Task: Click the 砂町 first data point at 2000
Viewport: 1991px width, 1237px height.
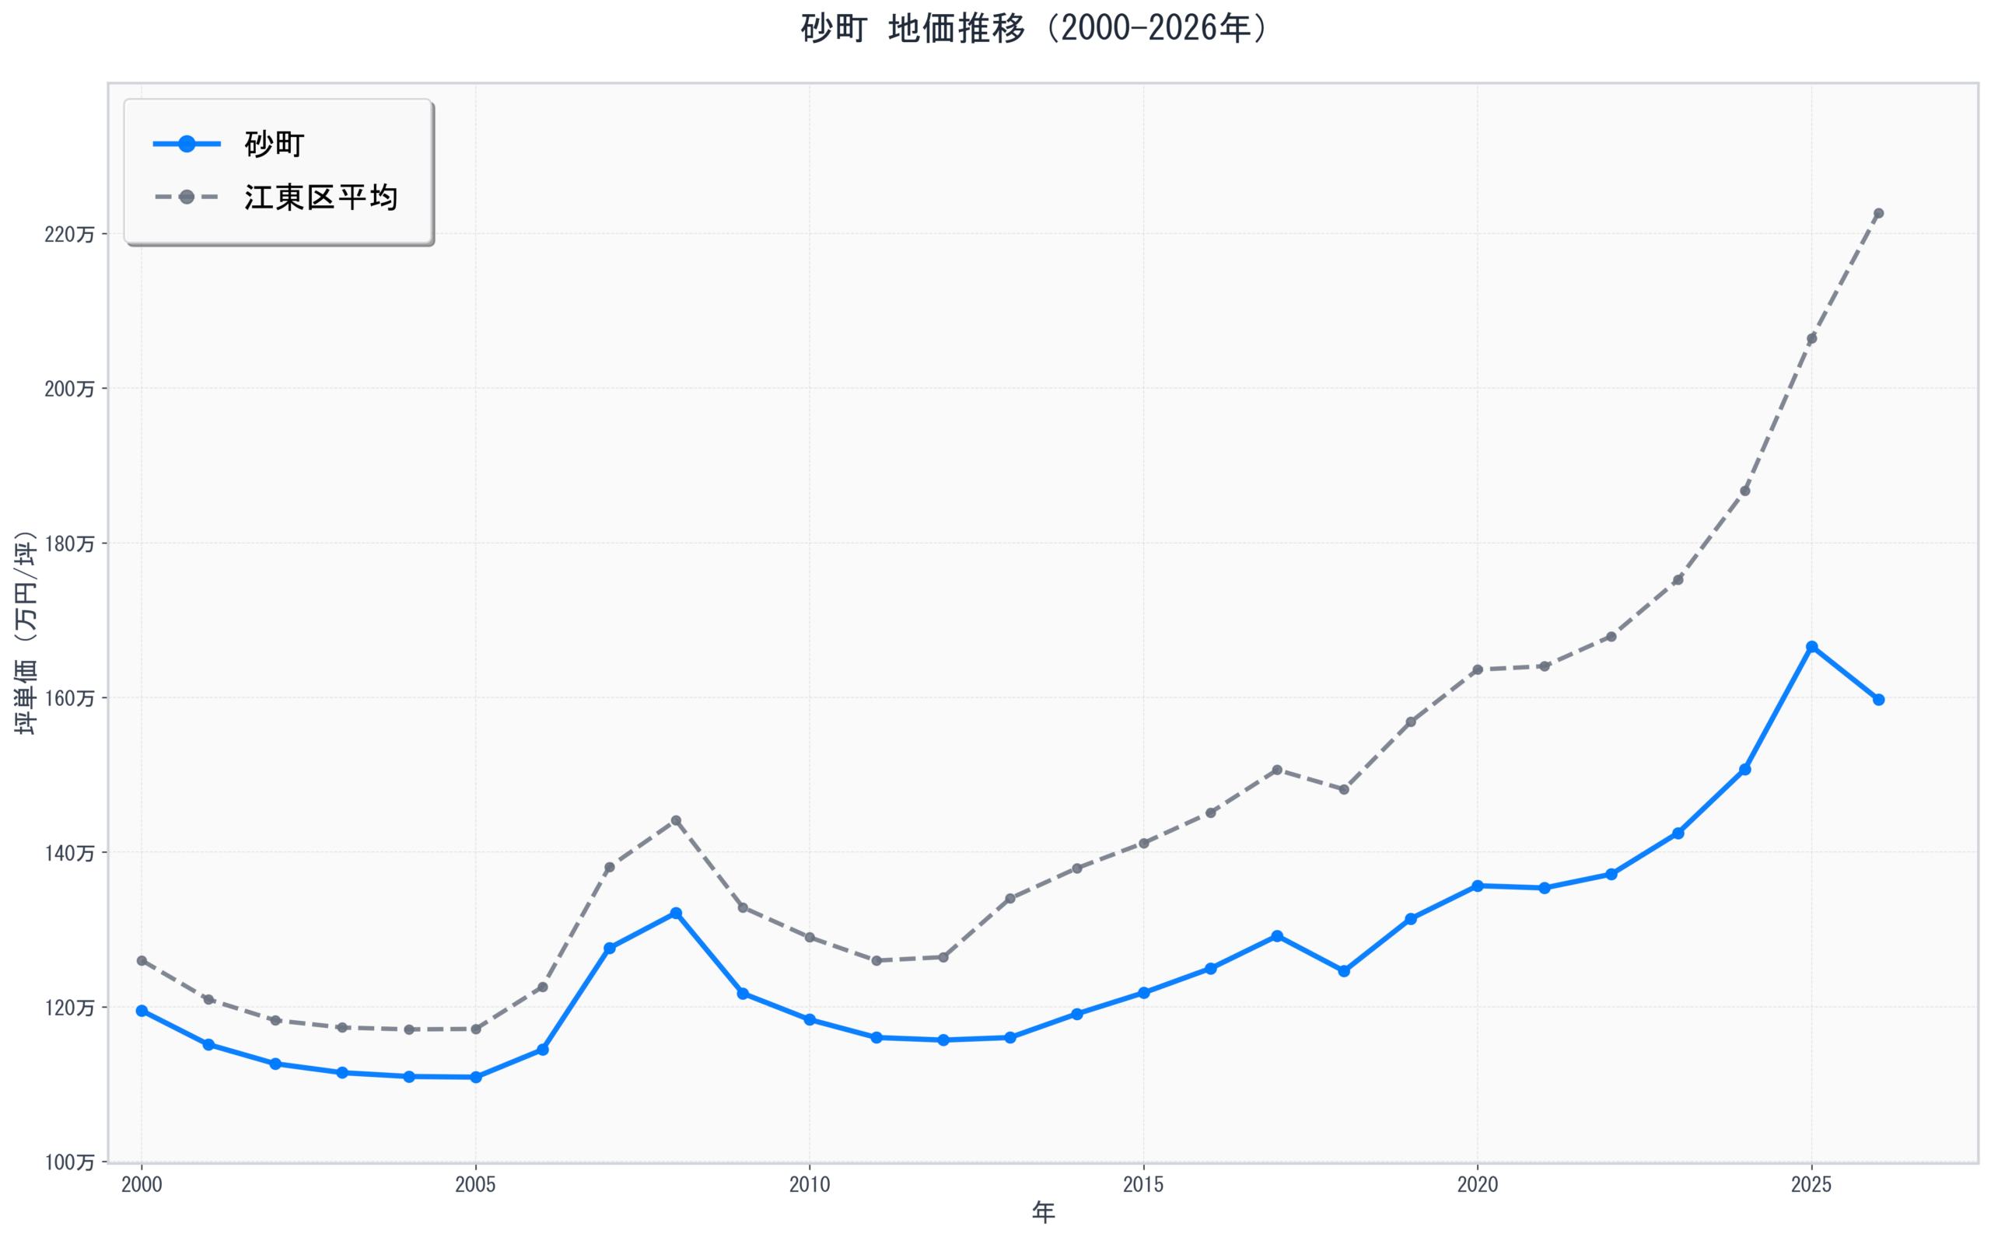Action: 142,1012
